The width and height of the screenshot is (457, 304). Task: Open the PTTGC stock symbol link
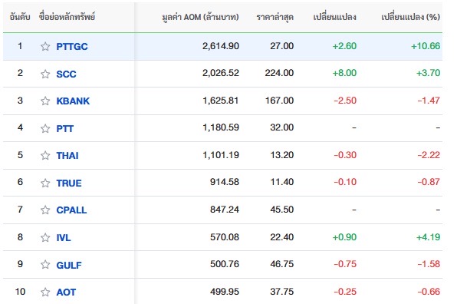72,46
